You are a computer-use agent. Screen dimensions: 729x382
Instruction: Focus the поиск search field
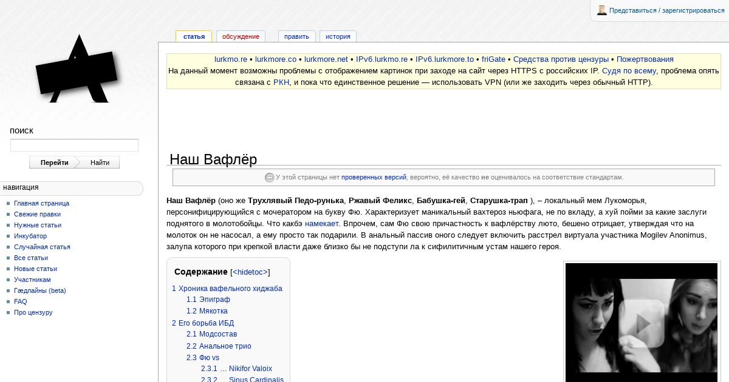point(74,146)
